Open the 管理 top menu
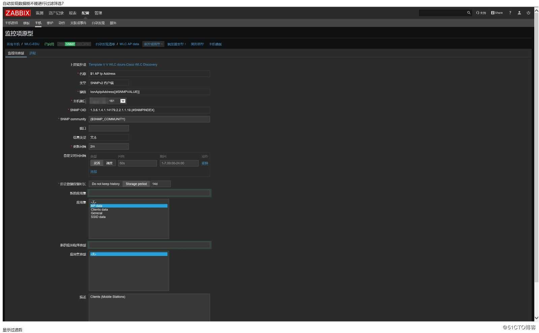Image resolution: width=539 pixels, height=333 pixels. (x=98, y=13)
